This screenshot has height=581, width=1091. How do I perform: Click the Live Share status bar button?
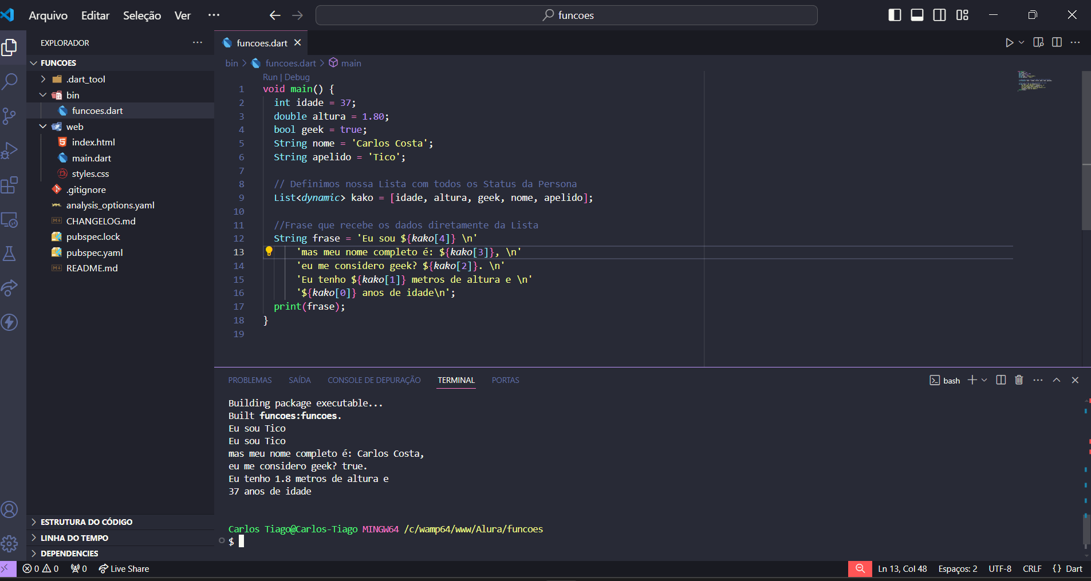point(124,568)
